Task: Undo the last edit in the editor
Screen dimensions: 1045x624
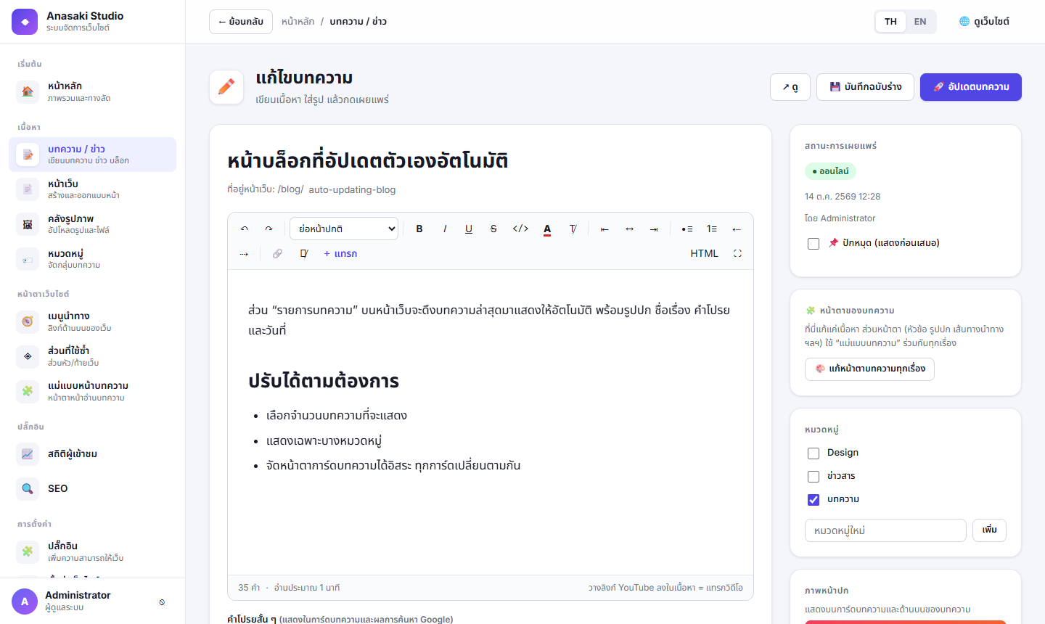Action: click(x=245, y=229)
